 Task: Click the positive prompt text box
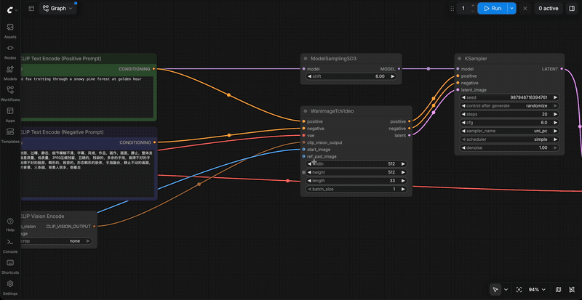[87, 97]
